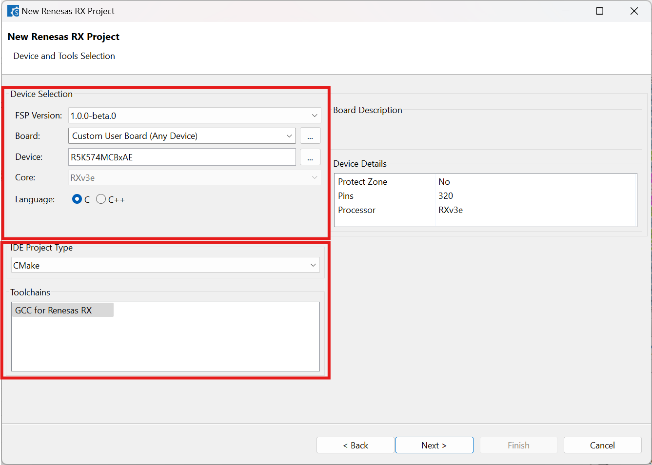The width and height of the screenshot is (652, 465).
Task: Proceed with the Next button
Action: click(x=434, y=445)
